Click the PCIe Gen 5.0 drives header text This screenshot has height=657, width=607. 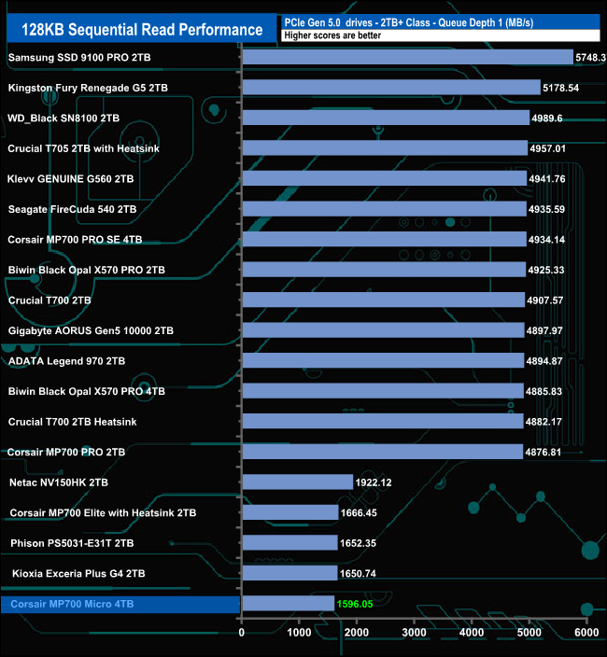(409, 22)
